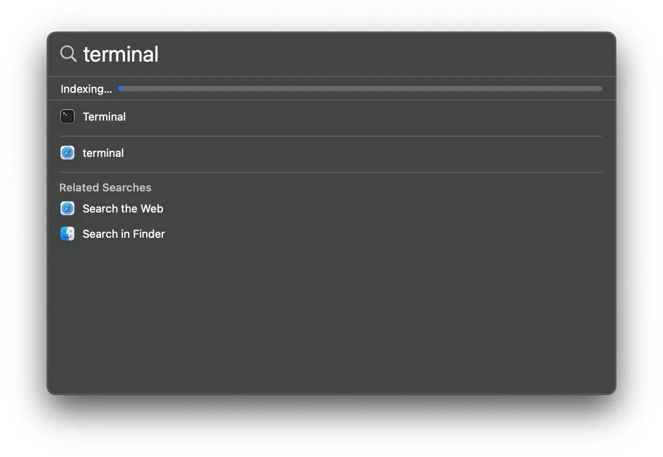Click the Spotlight magnifying glass icon

pyautogui.click(x=68, y=54)
